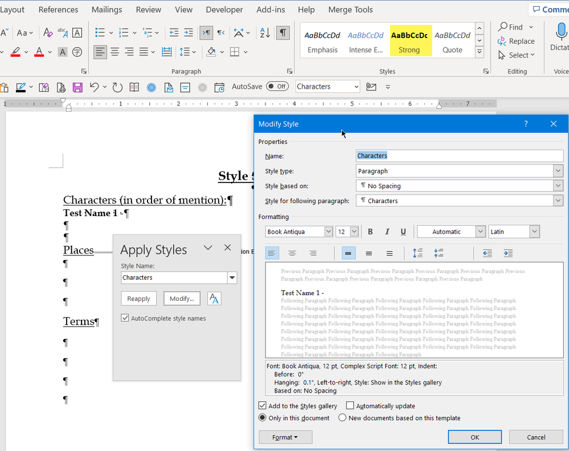
Task: Open Style for following paragraph dropdown
Action: coord(558,201)
